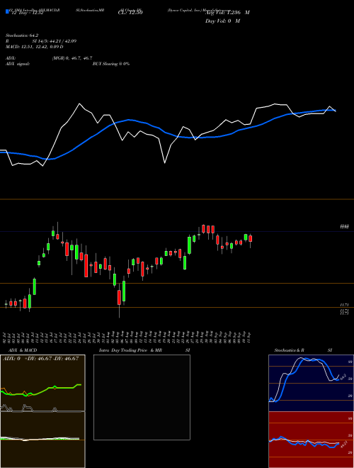Click the 'Avg Vol: 1.236 M' readout
The image size is (354, 468).
click(228, 12)
